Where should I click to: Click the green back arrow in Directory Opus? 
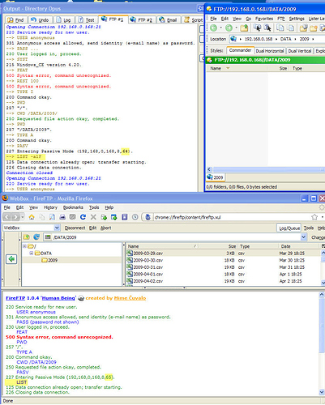tap(213, 28)
